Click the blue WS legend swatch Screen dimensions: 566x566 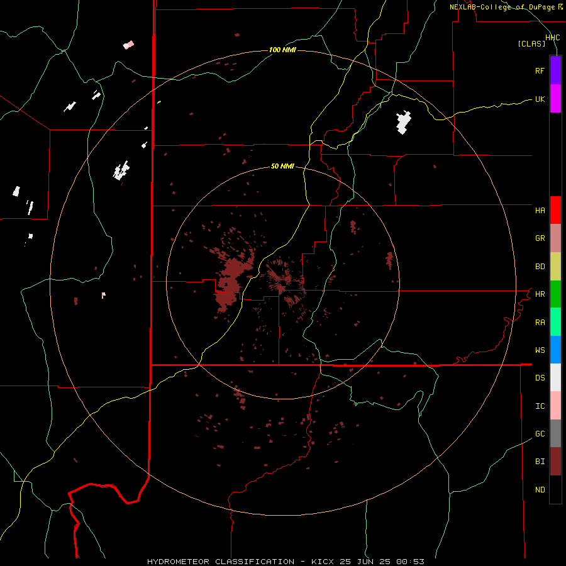tap(555, 350)
